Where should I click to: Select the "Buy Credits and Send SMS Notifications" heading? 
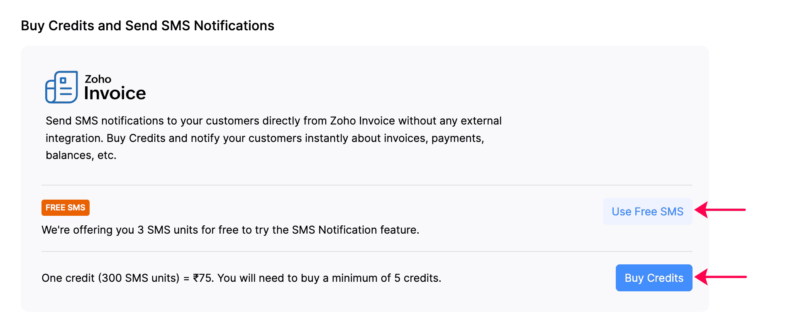coord(147,26)
